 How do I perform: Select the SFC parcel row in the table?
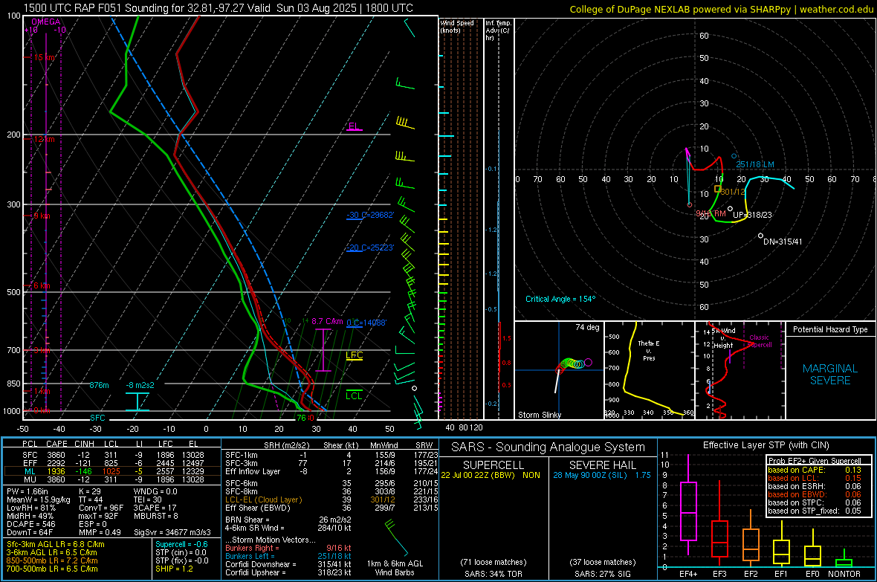coord(113,455)
